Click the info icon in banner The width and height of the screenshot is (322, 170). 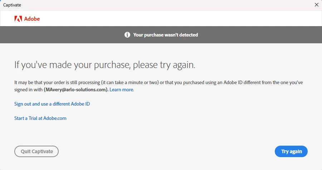(127, 35)
